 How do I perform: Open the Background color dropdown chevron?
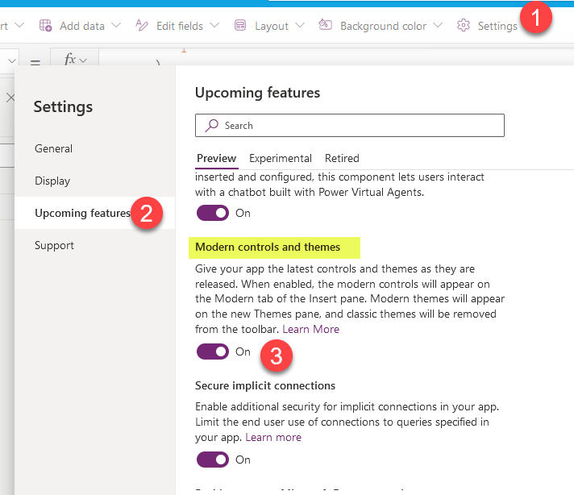[x=438, y=26]
